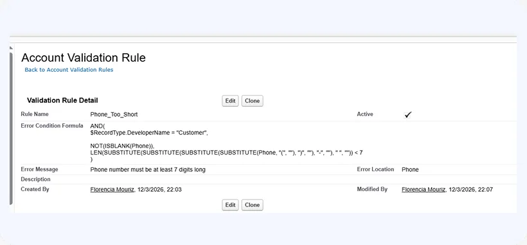Click the Error Location label
This screenshot has width=527, height=245.
click(375, 169)
